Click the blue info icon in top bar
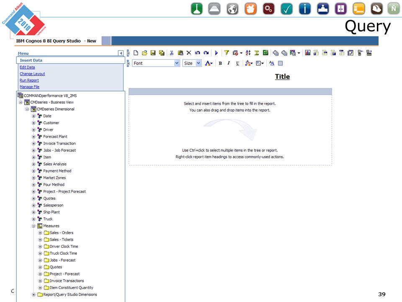Screen dimensions: 402x302 tap(304, 9)
